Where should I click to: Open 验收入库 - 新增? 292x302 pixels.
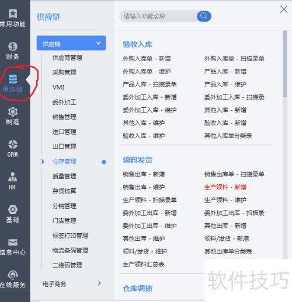pyautogui.click(x=225, y=123)
